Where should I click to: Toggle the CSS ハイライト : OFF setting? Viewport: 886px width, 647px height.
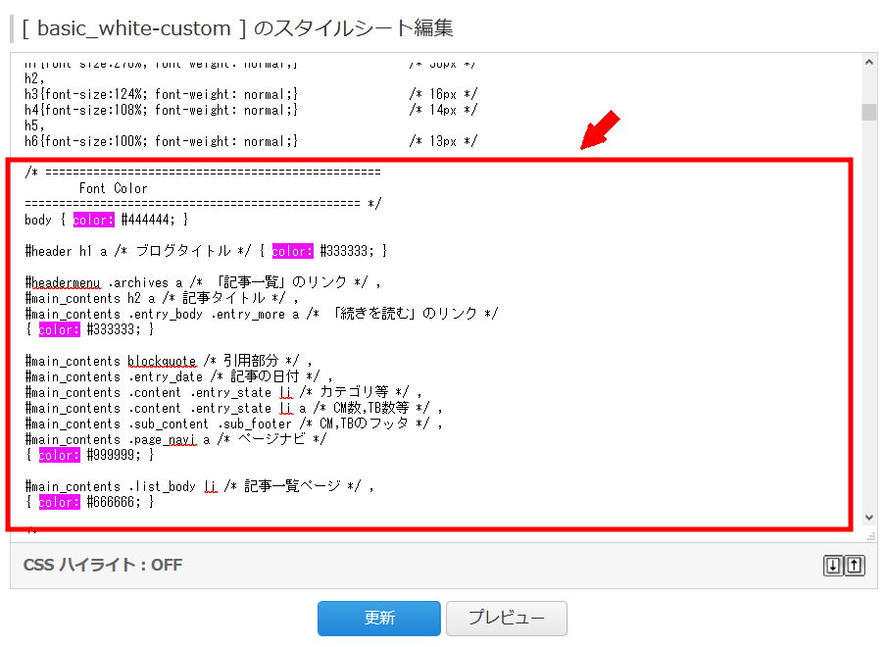click(103, 565)
